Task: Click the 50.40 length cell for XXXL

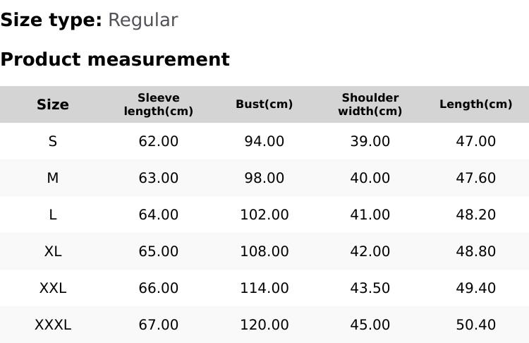Action: [476, 325]
